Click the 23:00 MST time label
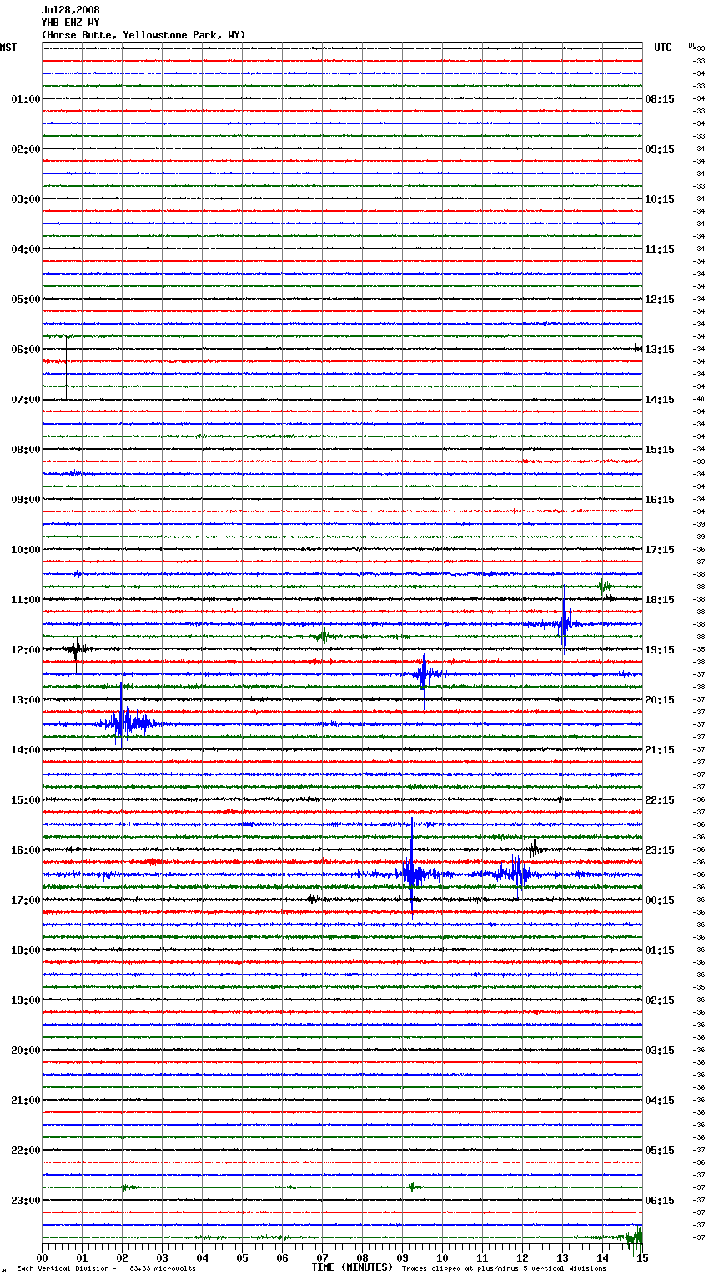 click(26, 1201)
